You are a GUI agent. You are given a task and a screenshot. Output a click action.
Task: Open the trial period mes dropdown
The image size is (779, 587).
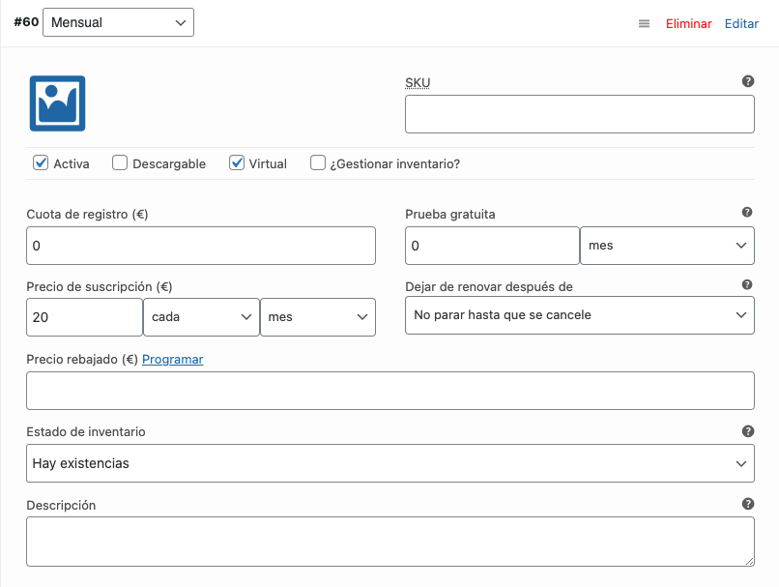(667, 245)
